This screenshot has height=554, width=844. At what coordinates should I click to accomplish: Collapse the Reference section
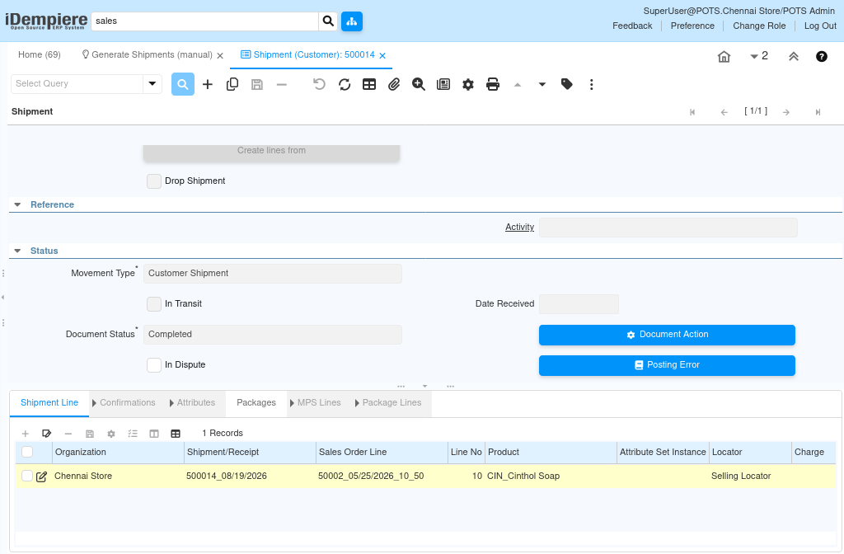pyautogui.click(x=17, y=204)
